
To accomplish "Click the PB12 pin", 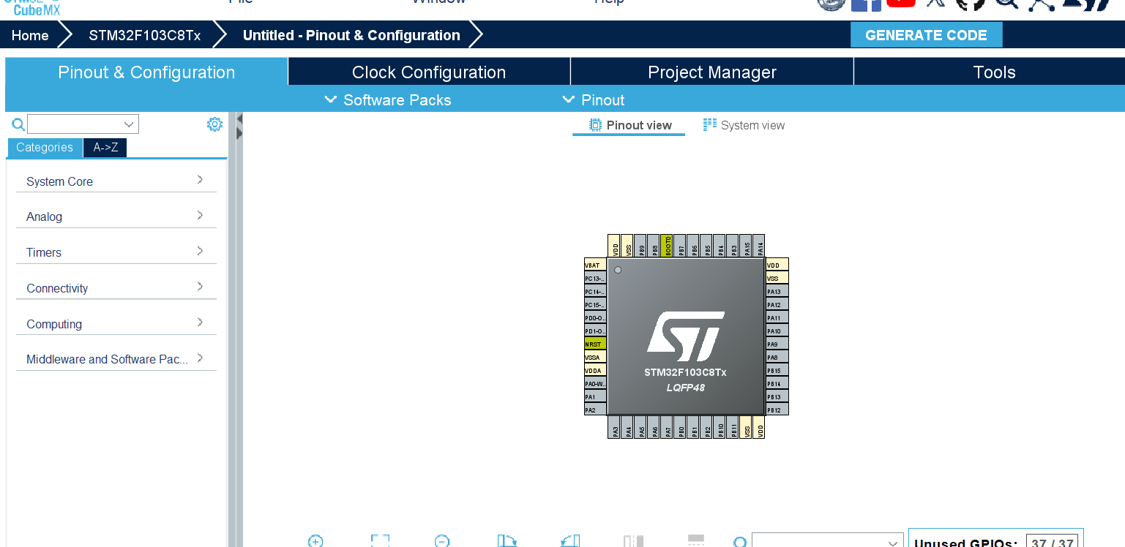I will coord(777,410).
